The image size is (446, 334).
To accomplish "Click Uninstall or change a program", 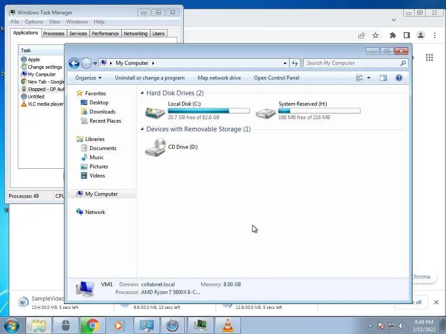I will 150,78.
